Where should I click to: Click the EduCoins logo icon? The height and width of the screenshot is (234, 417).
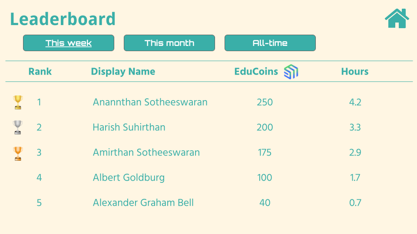pos(291,72)
